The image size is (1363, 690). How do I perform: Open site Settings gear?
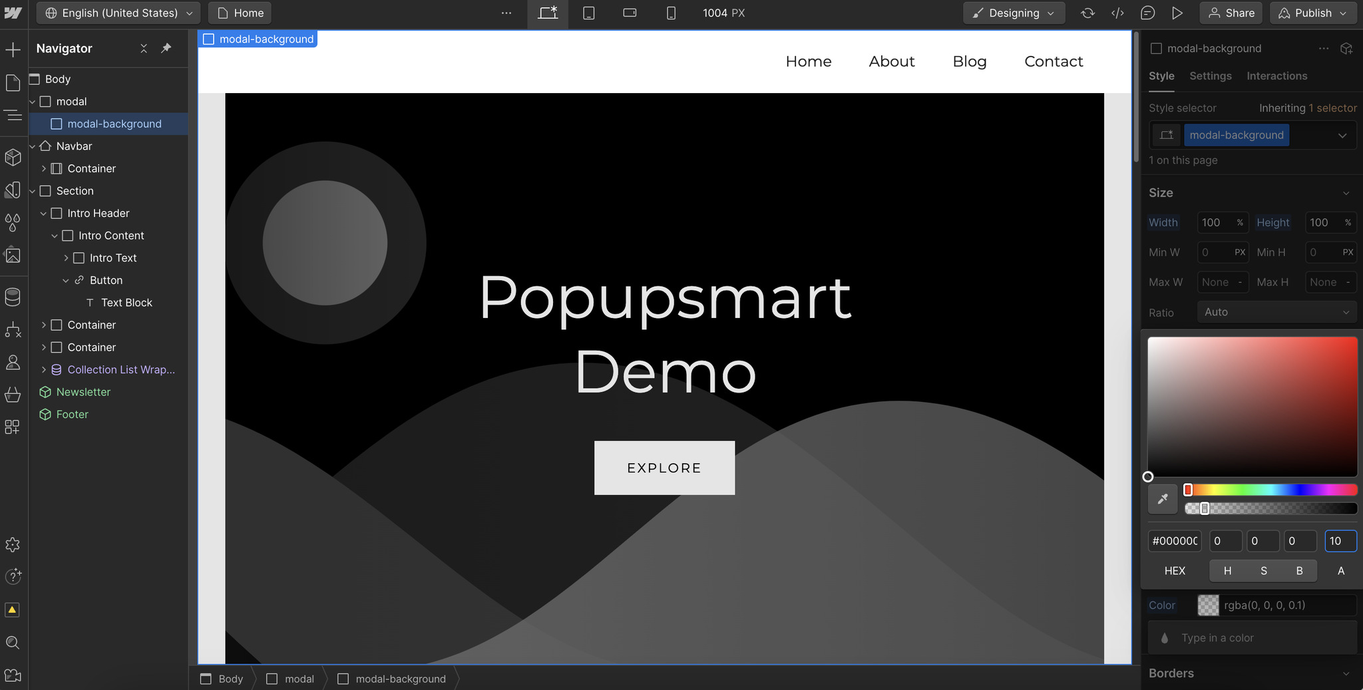point(13,545)
